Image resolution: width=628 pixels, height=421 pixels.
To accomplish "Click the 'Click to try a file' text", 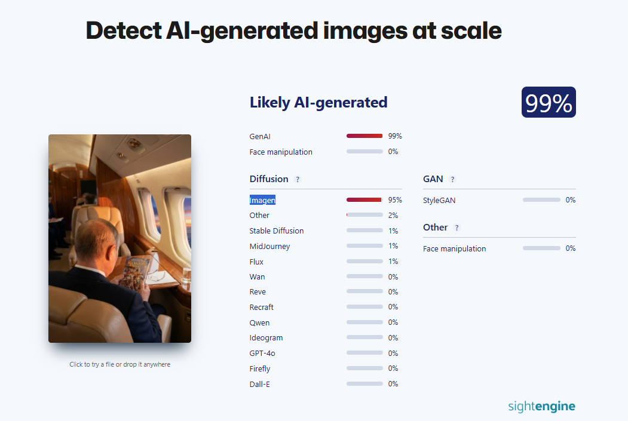I will [120, 364].
